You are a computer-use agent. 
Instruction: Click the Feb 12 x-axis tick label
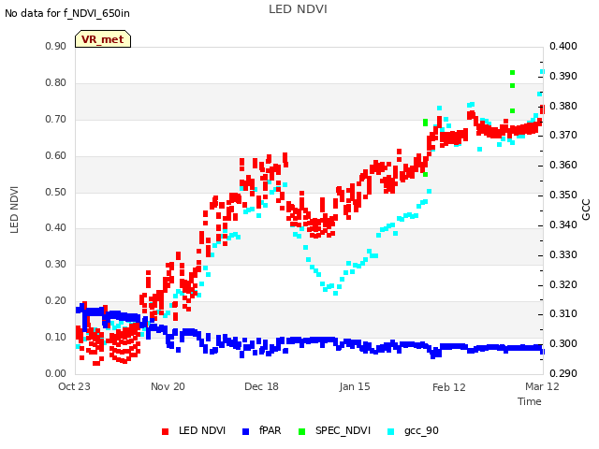pos(449,387)
